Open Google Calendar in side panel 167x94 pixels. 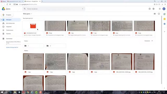pyautogui.click(x=165, y=14)
